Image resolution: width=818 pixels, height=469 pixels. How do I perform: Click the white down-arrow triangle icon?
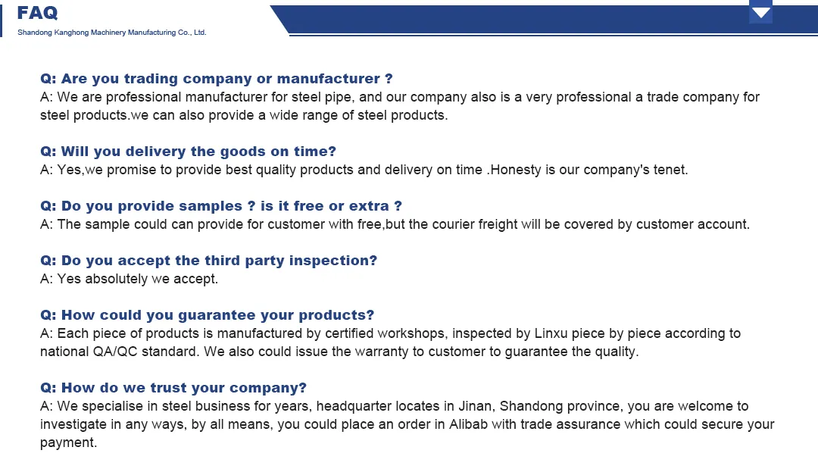(x=760, y=13)
